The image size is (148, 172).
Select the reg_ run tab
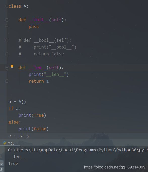(x=10, y=143)
